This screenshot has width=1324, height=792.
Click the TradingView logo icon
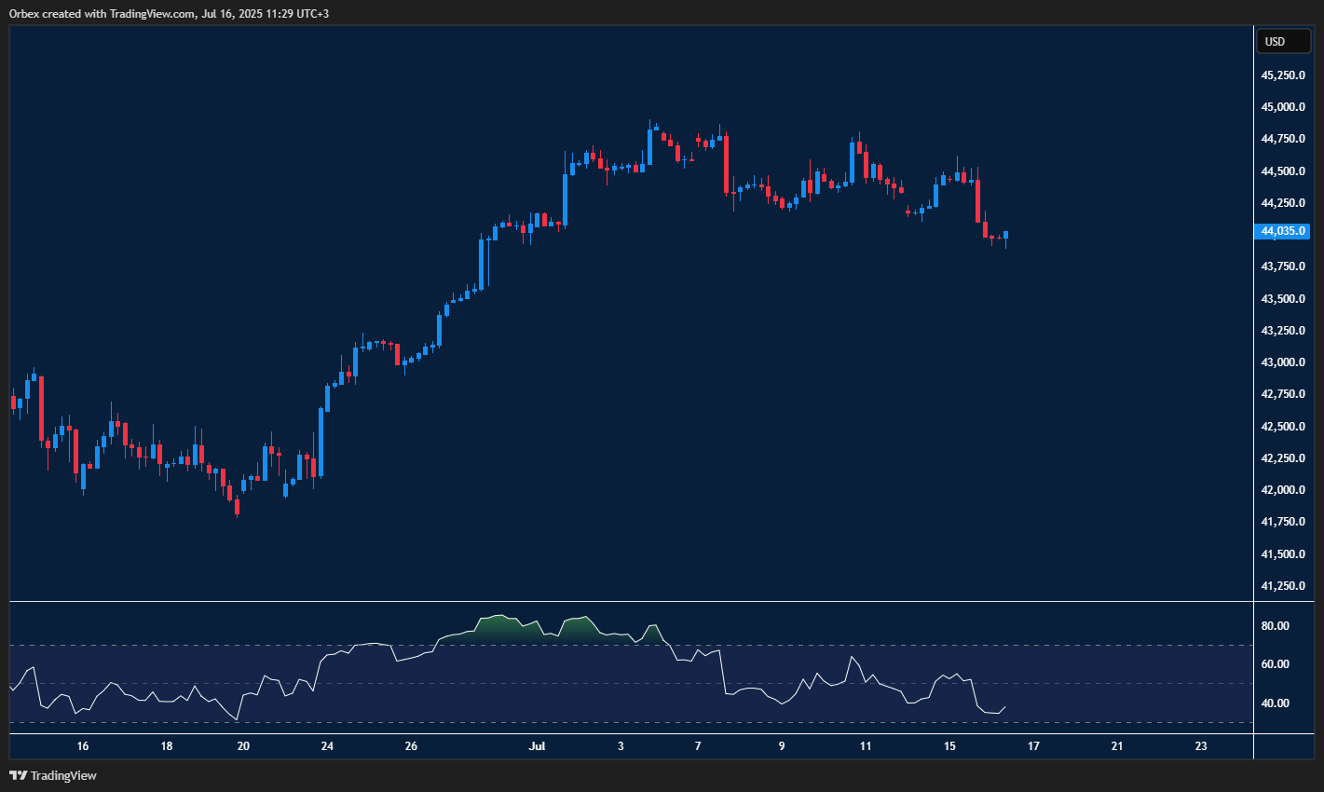point(18,775)
